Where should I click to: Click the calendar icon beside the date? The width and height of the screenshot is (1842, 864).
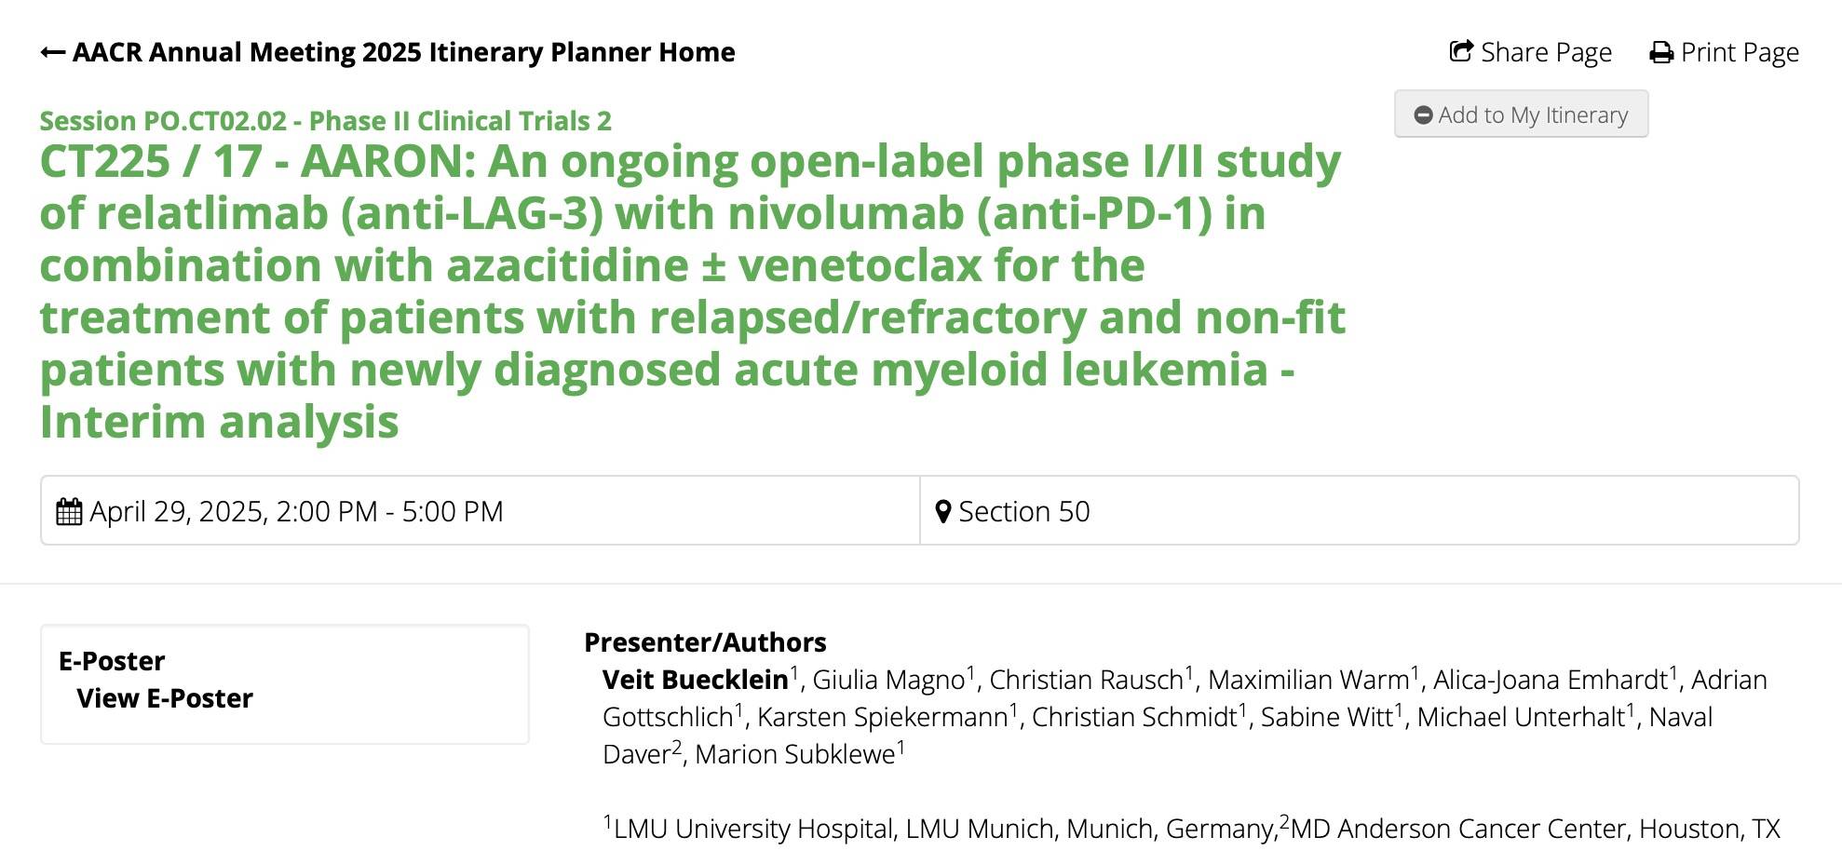69,512
